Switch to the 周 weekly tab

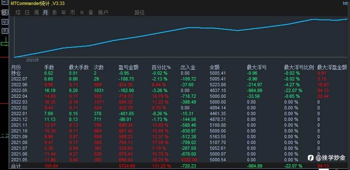pyautogui.click(x=36, y=12)
